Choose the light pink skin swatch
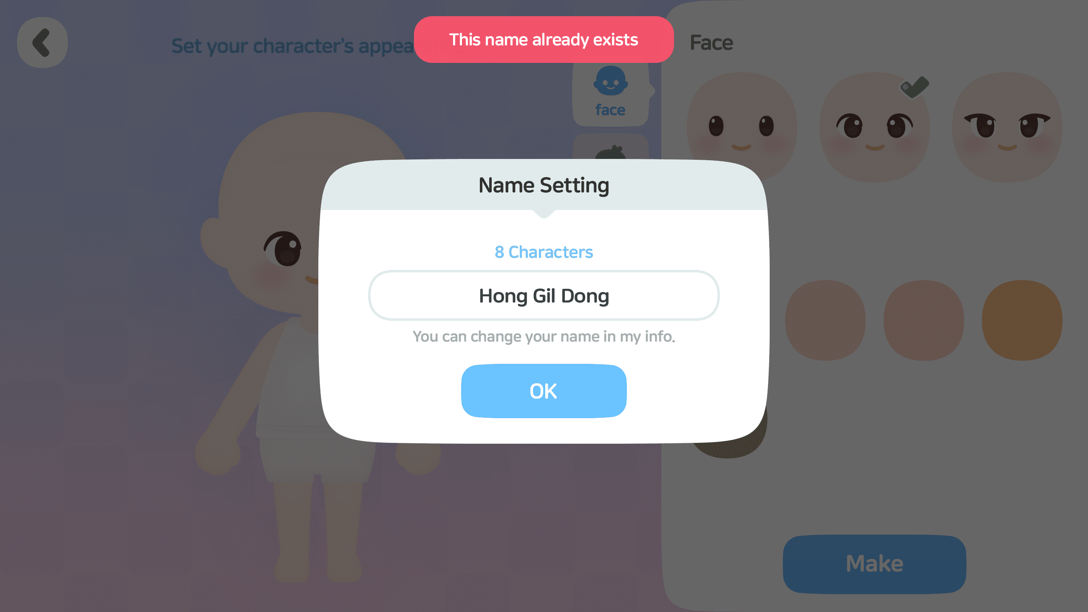1088x612 pixels. coord(825,320)
